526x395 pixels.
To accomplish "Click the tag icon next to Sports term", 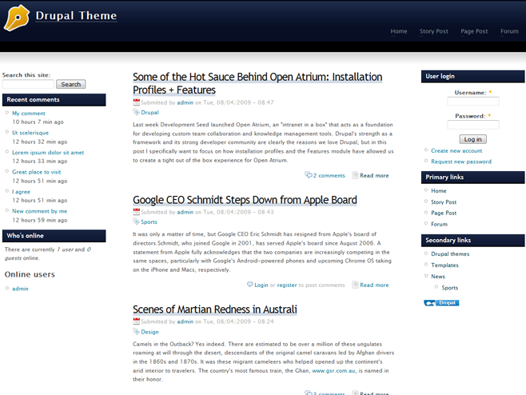I will point(136,221).
